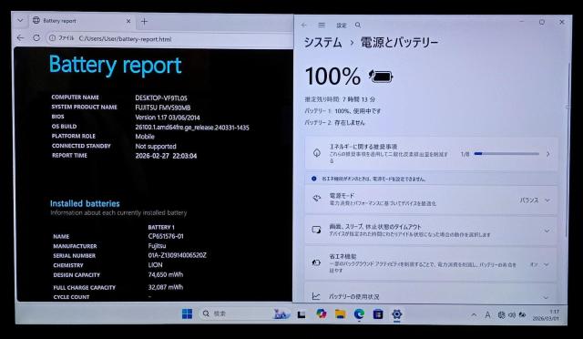Image resolution: width=583 pixels, height=339 pixels.
Task: Go back in the Settings window
Action: tap(303, 25)
